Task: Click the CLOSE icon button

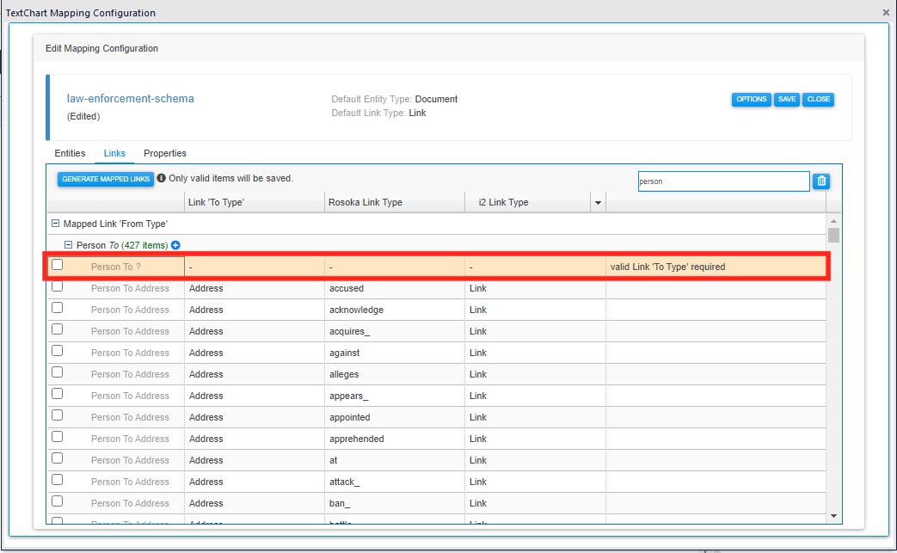Action: coord(818,99)
